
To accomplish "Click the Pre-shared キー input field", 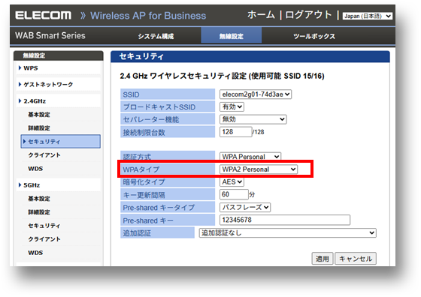I will click(x=285, y=220).
